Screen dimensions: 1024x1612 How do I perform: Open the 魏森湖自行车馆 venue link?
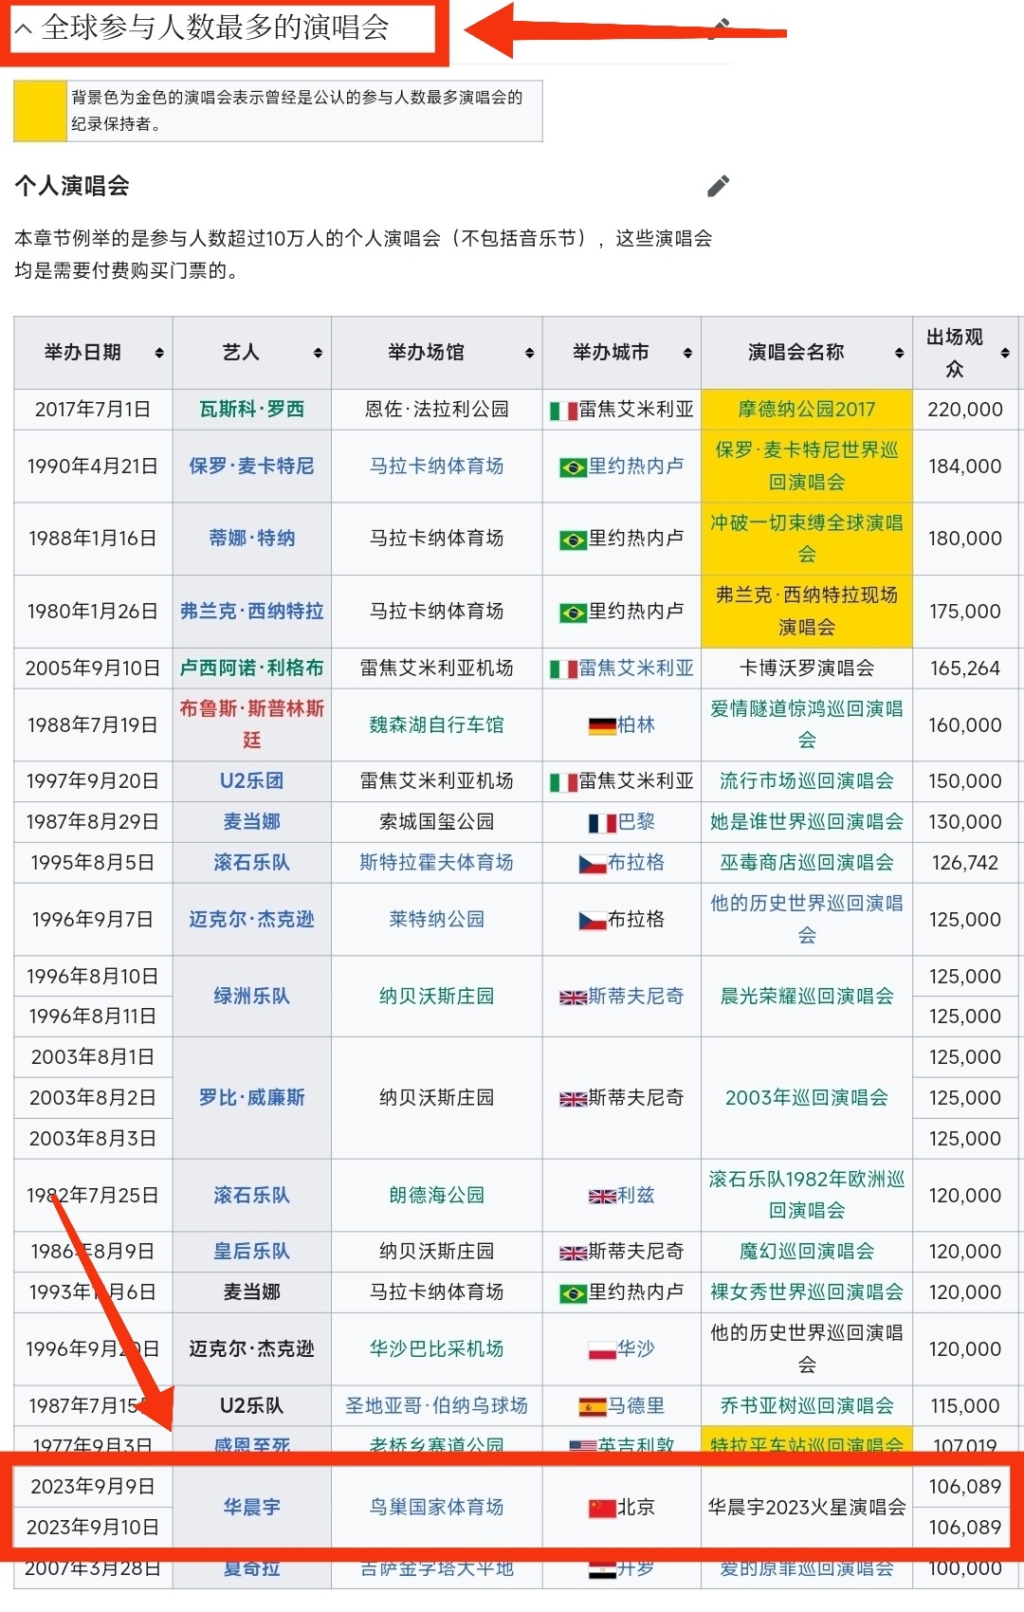tap(437, 725)
